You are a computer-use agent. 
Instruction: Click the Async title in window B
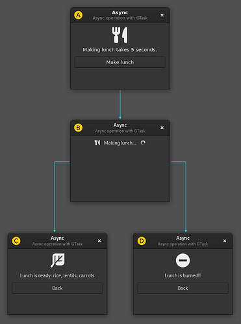[x=120, y=125]
